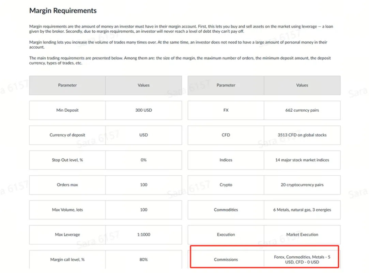The height and width of the screenshot is (273, 369).
Task: Click the Margin call level cell
Action: [67, 259]
